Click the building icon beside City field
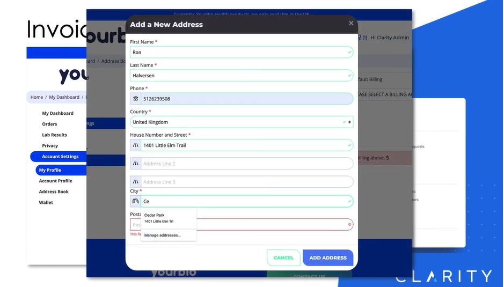 pos(135,202)
